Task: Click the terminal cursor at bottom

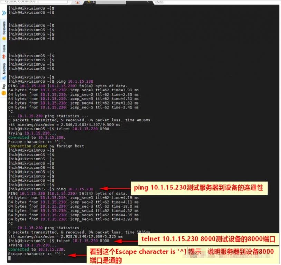Action: click(10, 258)
